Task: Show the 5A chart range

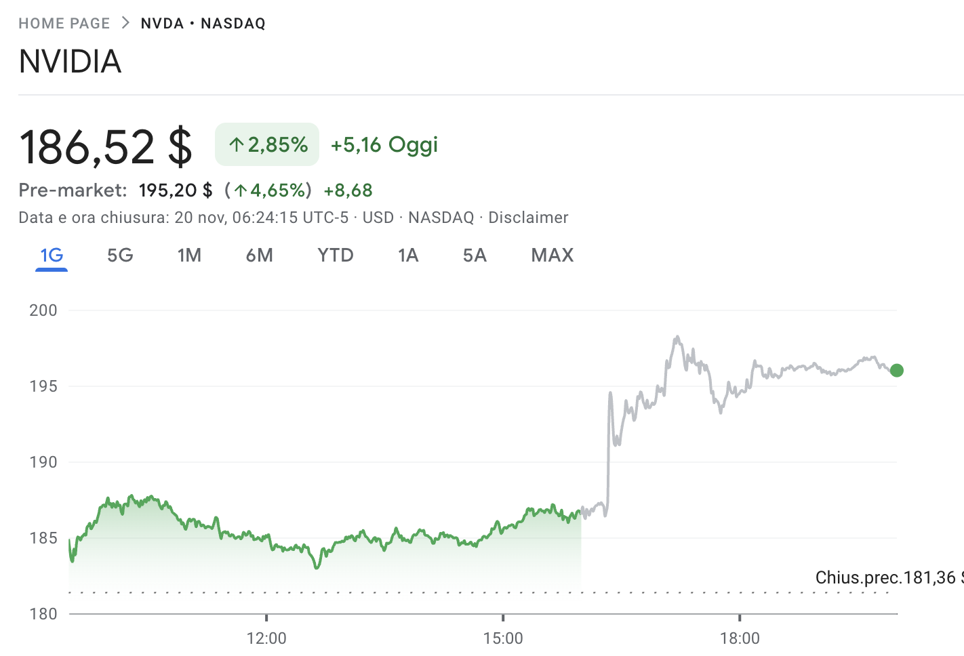Action: (475, 255)
